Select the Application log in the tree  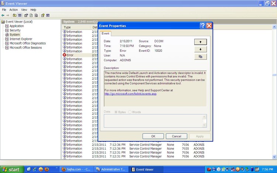coord(17,26)
